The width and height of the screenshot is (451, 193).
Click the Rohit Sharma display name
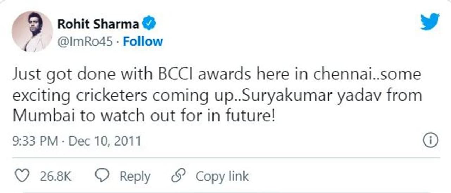[x=98, y=24]
